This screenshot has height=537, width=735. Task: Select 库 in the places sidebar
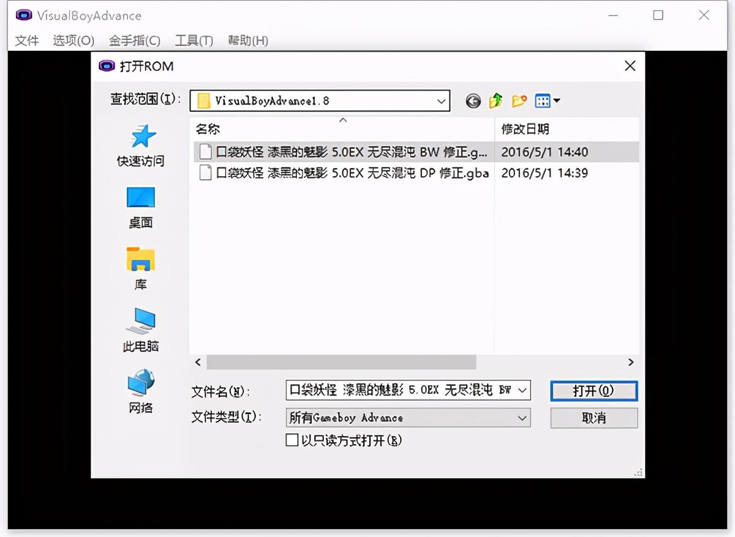tap(141, 268)
